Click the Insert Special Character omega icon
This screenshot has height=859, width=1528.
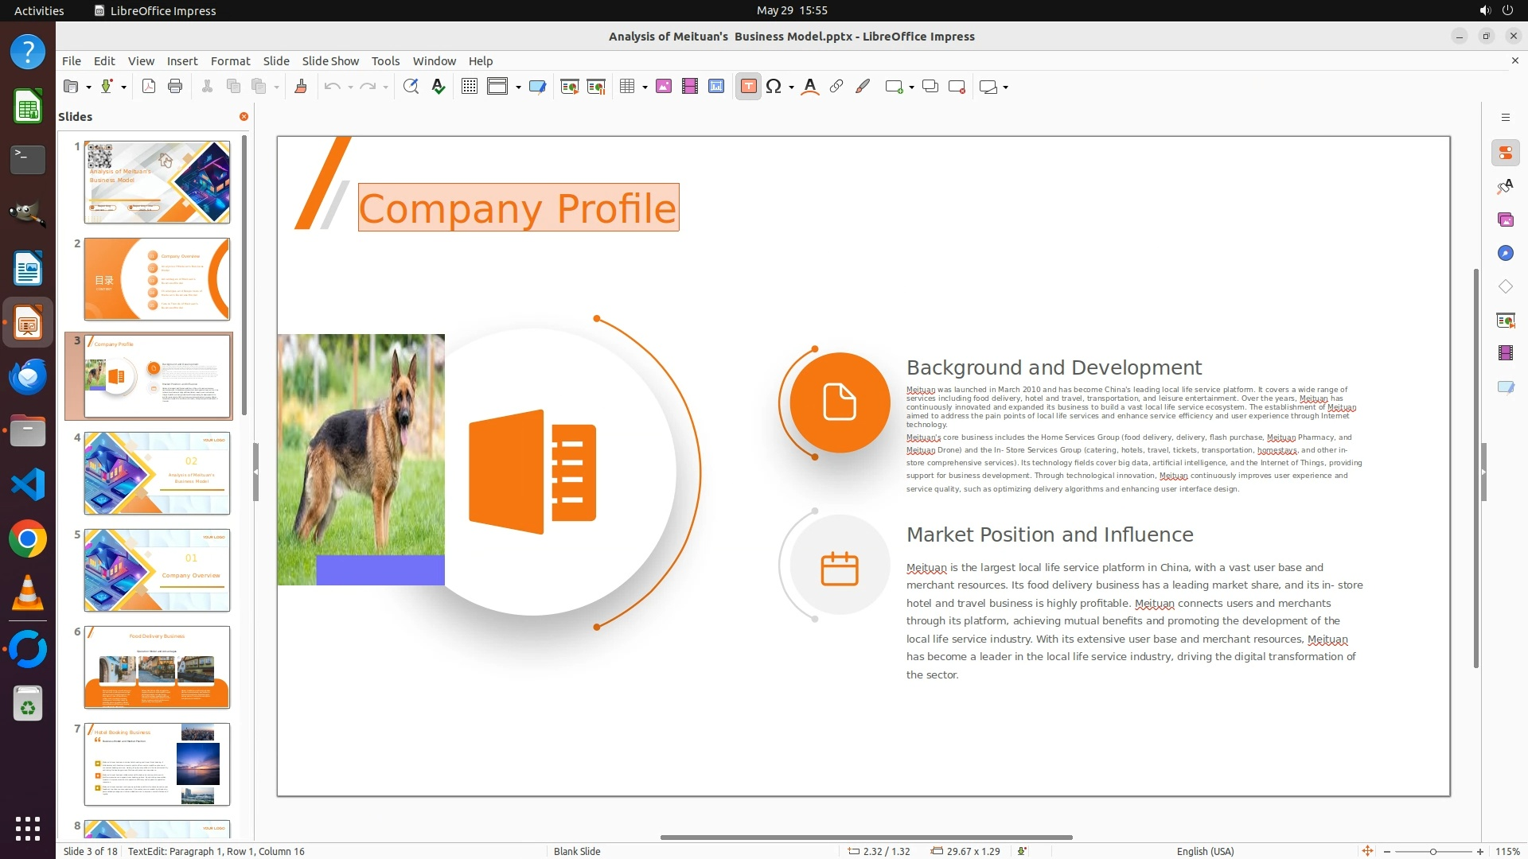[x=774, y=87]
